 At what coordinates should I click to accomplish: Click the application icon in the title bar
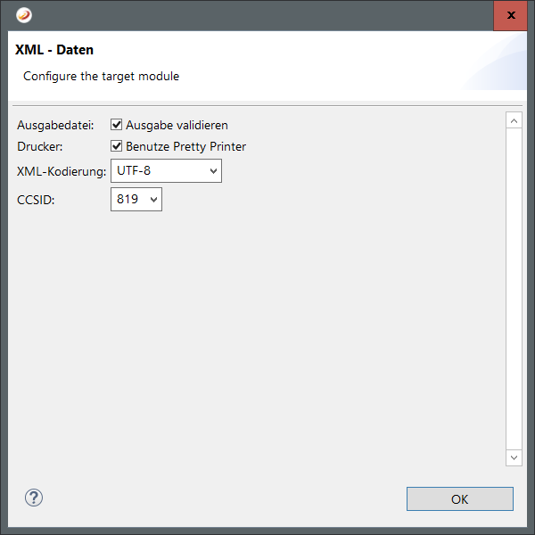point(24,15)
